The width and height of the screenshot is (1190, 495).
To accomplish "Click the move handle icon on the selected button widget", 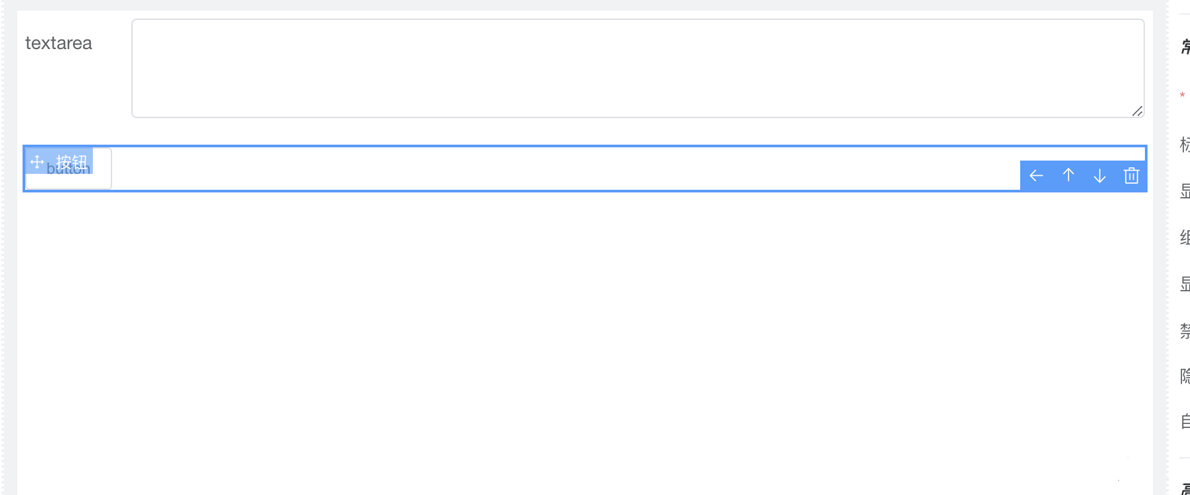I will click(x=37, y=162).
